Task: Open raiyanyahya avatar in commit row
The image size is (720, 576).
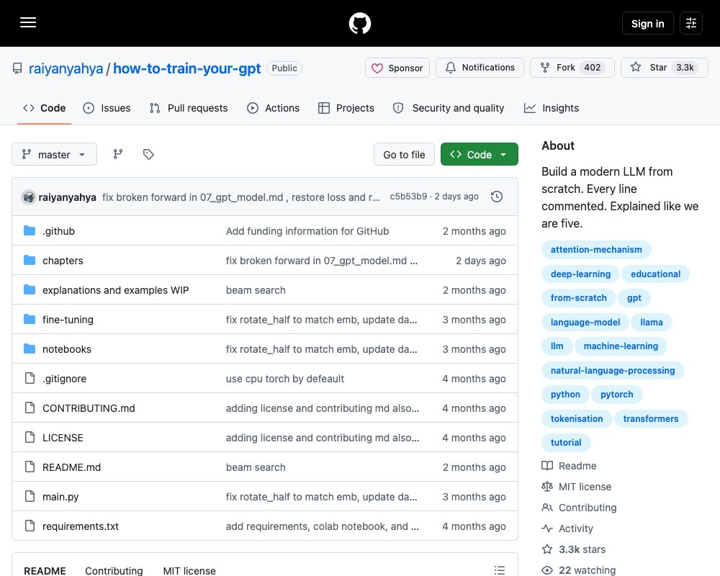Action: click(x=29, y=197)
